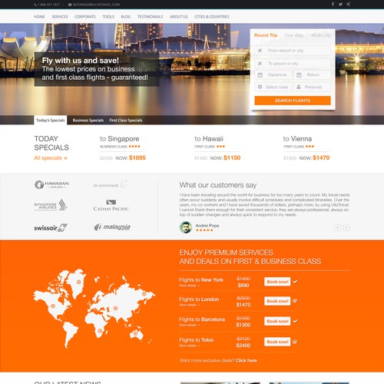
Task: Open the Twitter icon in top bar
Action: (x=340, y=4)
